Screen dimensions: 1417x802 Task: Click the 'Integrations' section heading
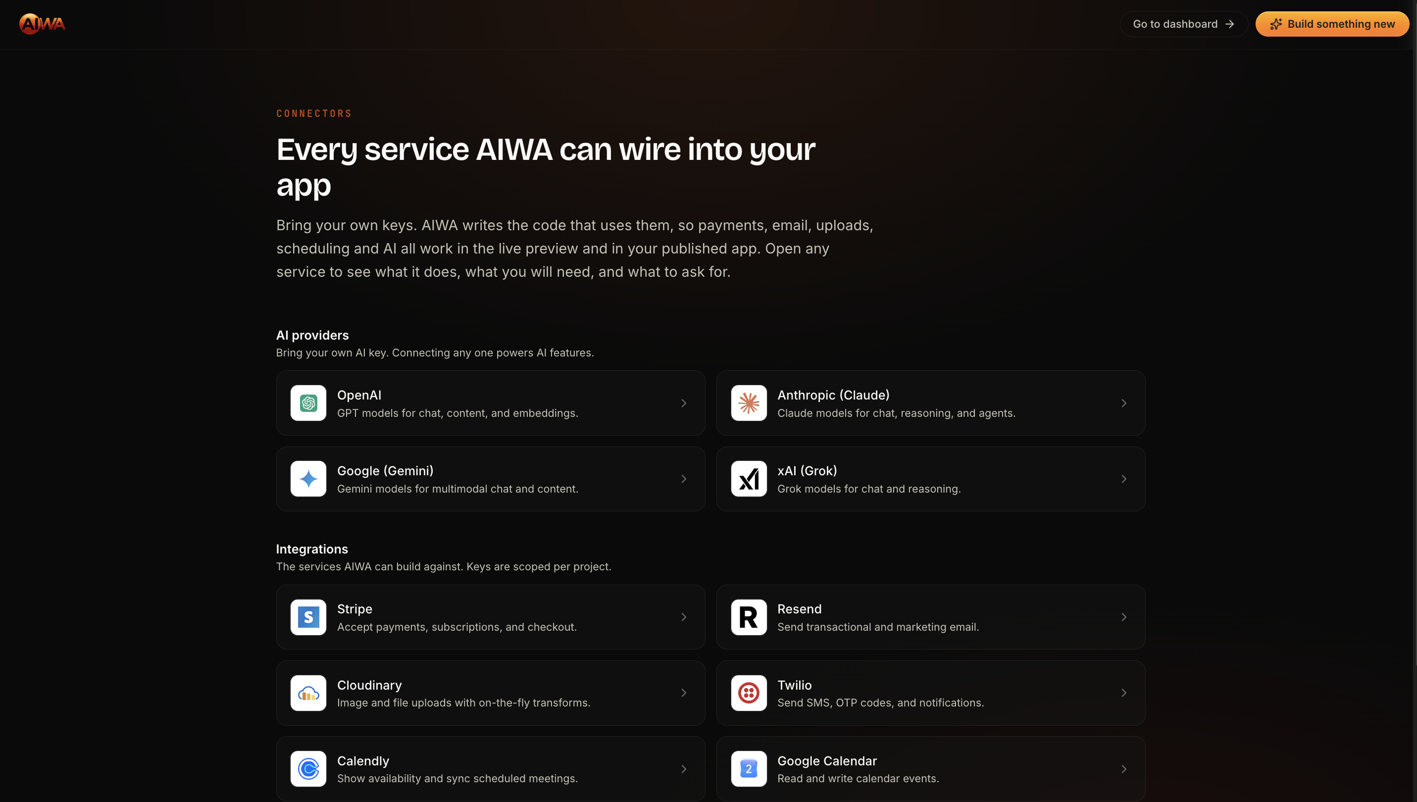click(x=312, y=549)
